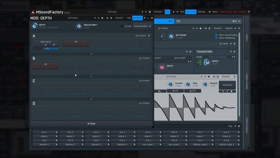The width and height of the screenshot is (280, 158).
Task: Open the TRANSFORM panel menu icon
Action: (234, 52)
